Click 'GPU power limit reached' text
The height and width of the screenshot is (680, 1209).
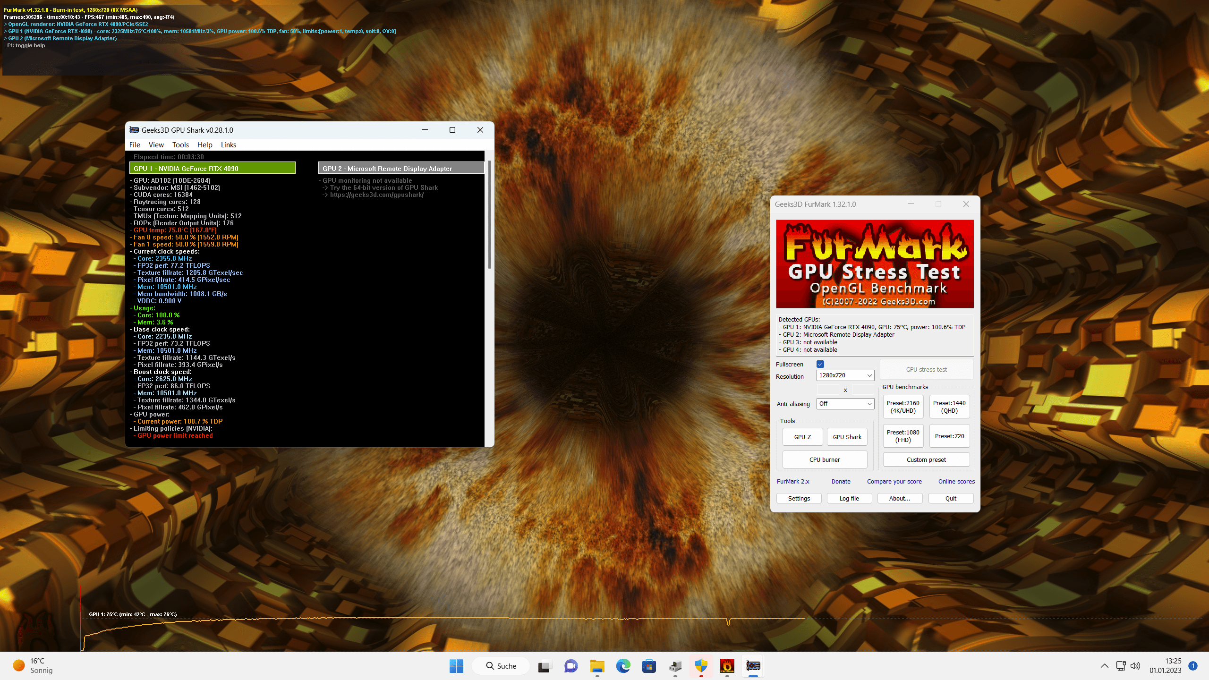(x=175, y=436)
